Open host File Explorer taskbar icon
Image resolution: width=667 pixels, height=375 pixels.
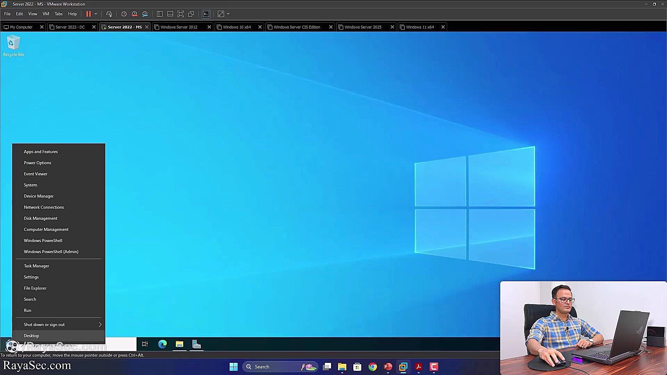pyautogui.click(x=342, y=367)
